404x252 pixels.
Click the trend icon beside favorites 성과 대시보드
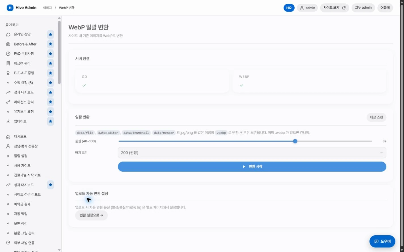(x=8, y=92)
